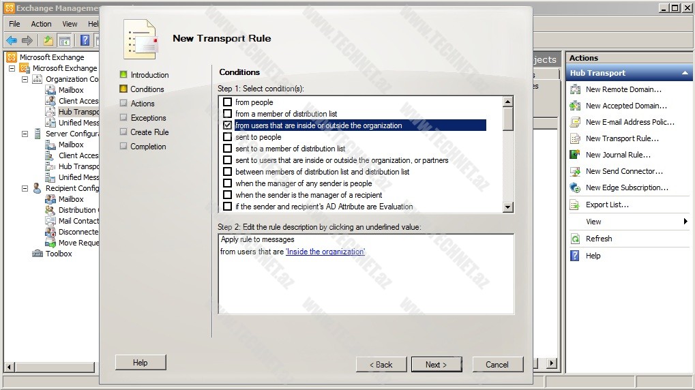Screen dimensions: 695x390
Task: Open the File menu
Action: [14, 24]
